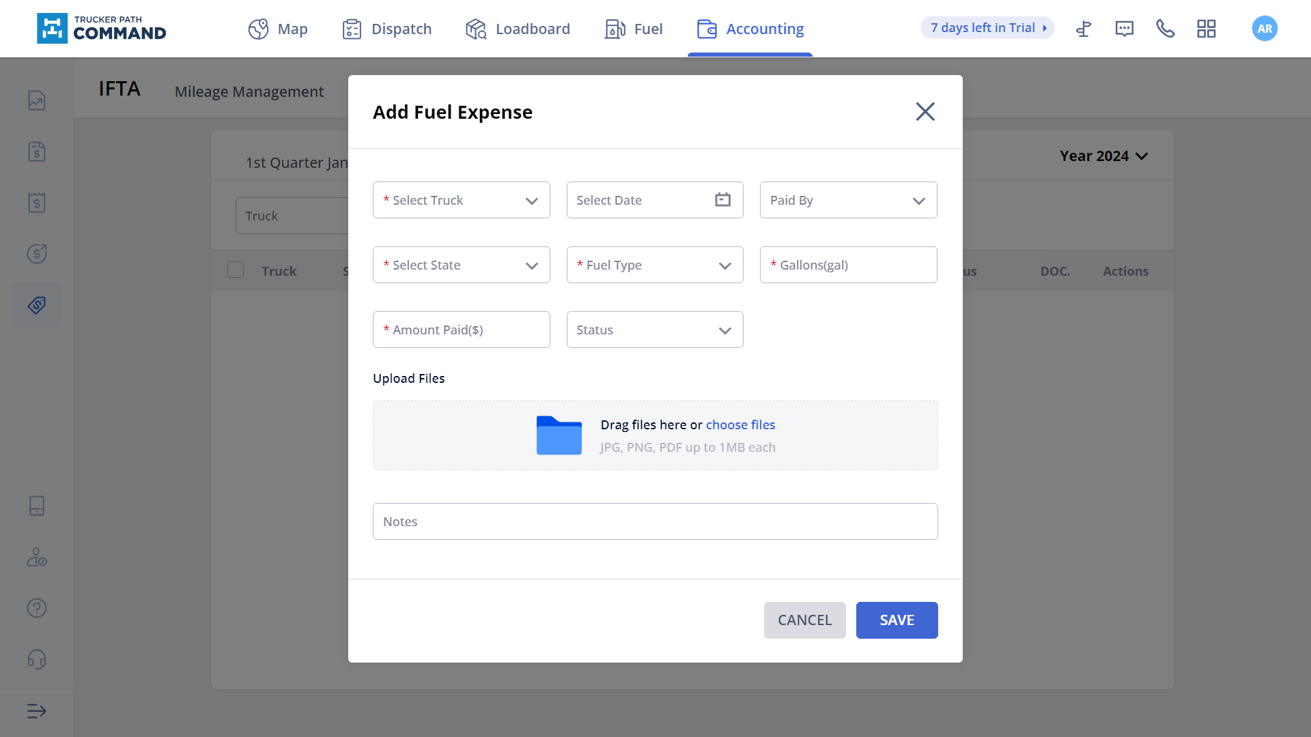Expand the Year 2024 dropdown
Image resolution: width=1311 pixels, height=737 pixels.
1103,156
